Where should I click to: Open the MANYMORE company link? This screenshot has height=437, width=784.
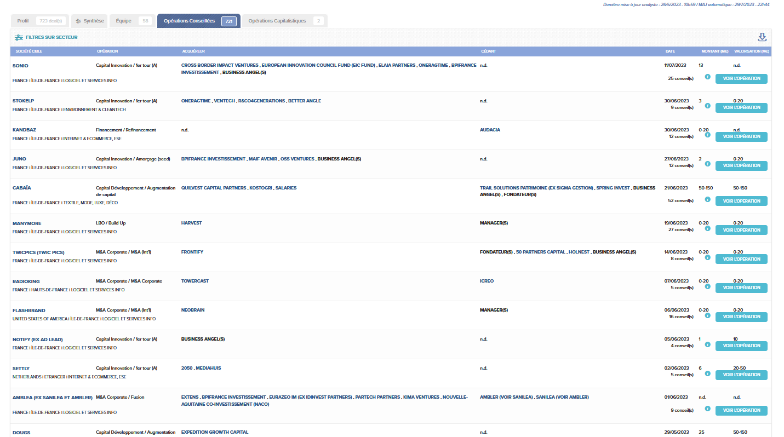click(x=27, y=223)
